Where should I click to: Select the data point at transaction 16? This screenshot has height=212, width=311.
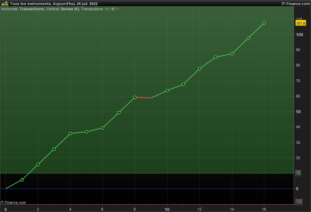pyautogui.click(x=264, y=23)
